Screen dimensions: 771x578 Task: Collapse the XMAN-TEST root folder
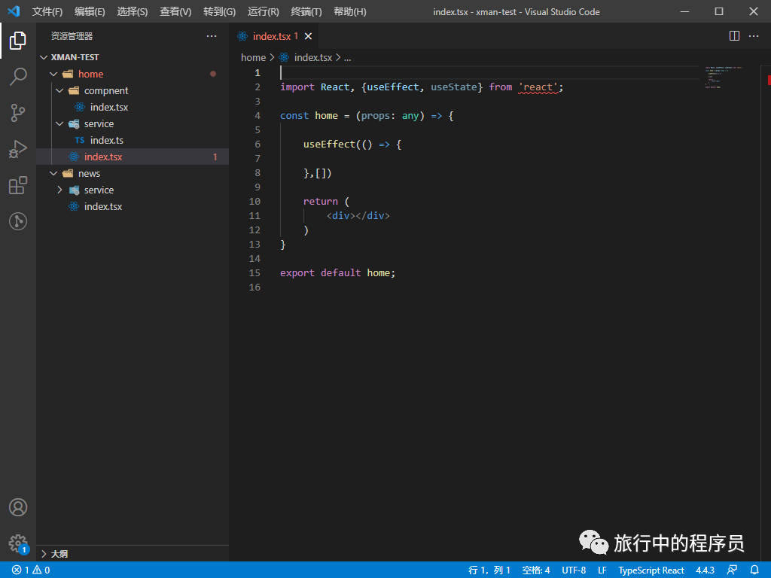(44, 57)
